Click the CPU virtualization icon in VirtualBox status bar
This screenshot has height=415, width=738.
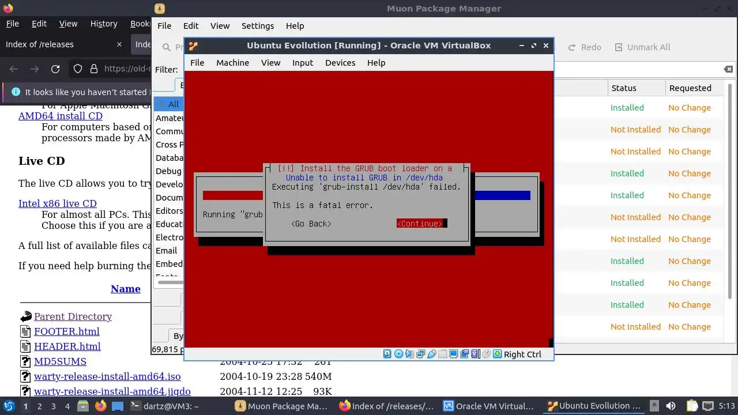(x=476, y=354)
